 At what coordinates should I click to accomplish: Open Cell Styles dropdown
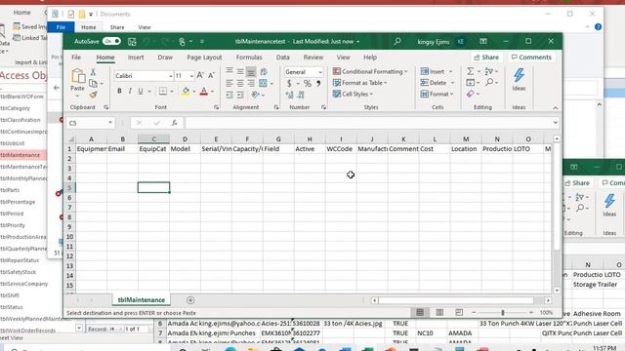[353, 94]
